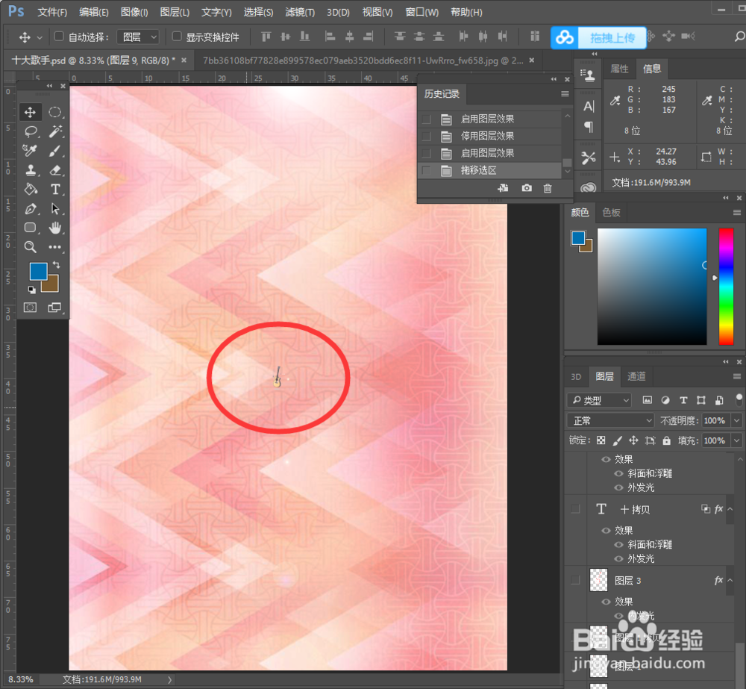Select the Zoom tool
Screen dimensions: 746x689
click(x=31, y=246)
